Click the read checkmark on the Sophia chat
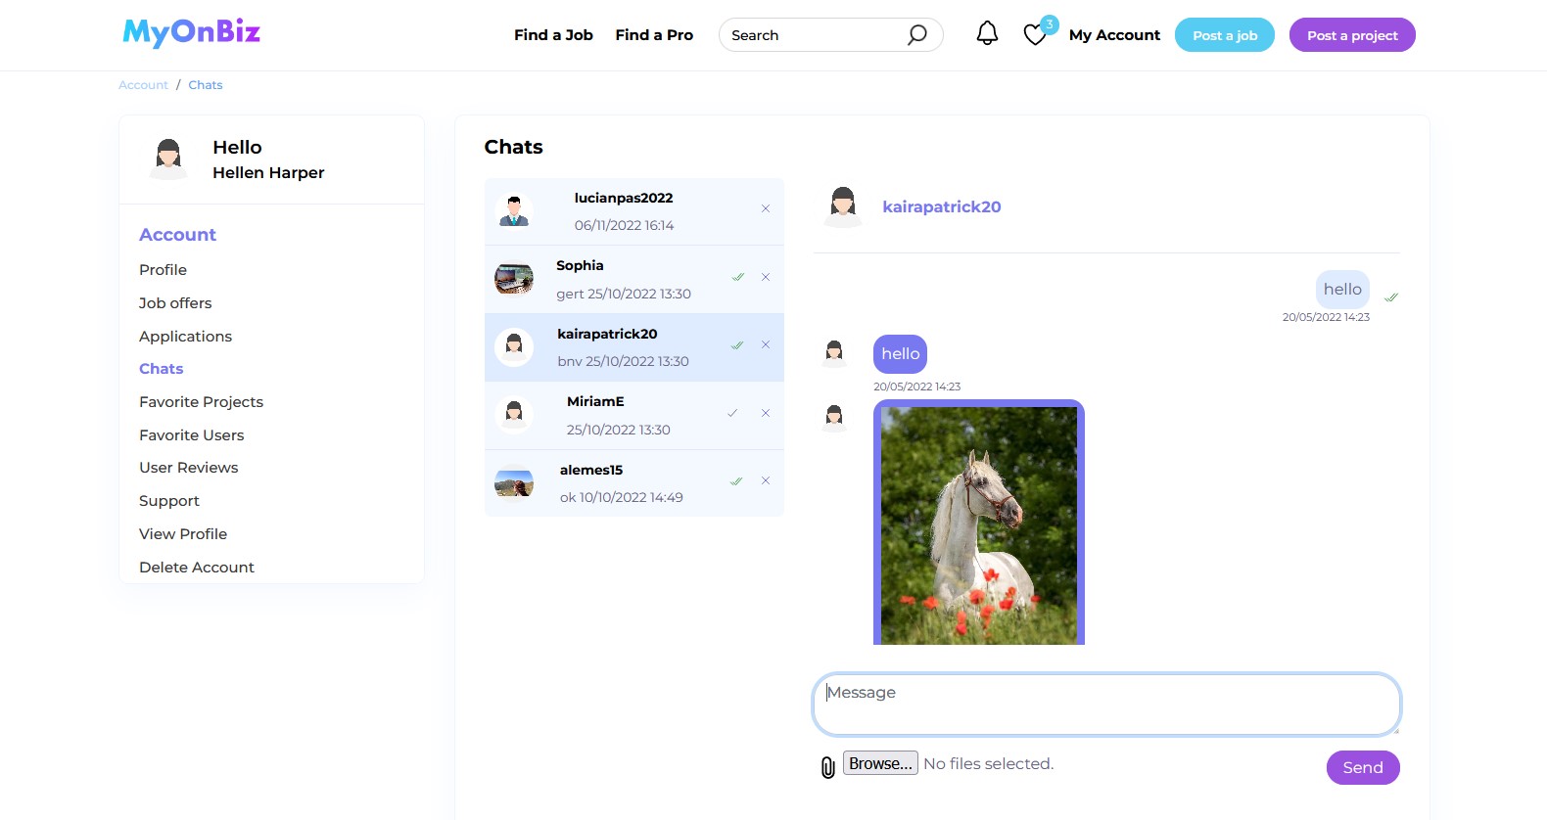This screenshot has width=1547, height=820. [738, 277]
